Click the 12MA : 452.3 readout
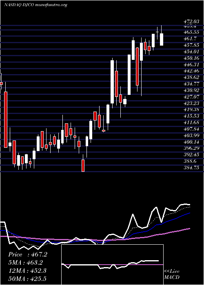 [x=27, y=271]
